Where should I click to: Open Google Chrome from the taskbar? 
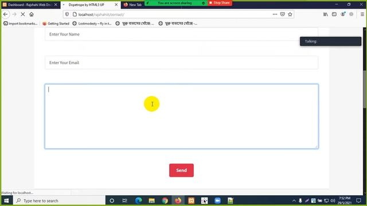[x=165, y=201]
